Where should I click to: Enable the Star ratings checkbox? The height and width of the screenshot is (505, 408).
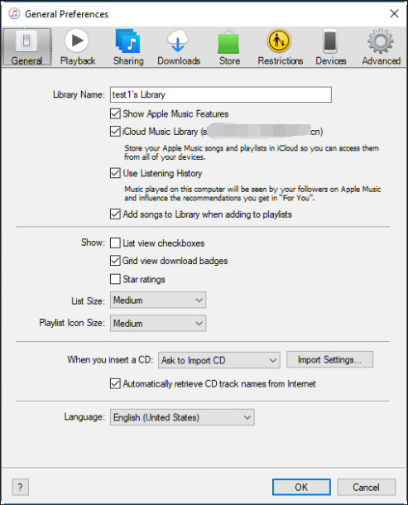[115, 279]
